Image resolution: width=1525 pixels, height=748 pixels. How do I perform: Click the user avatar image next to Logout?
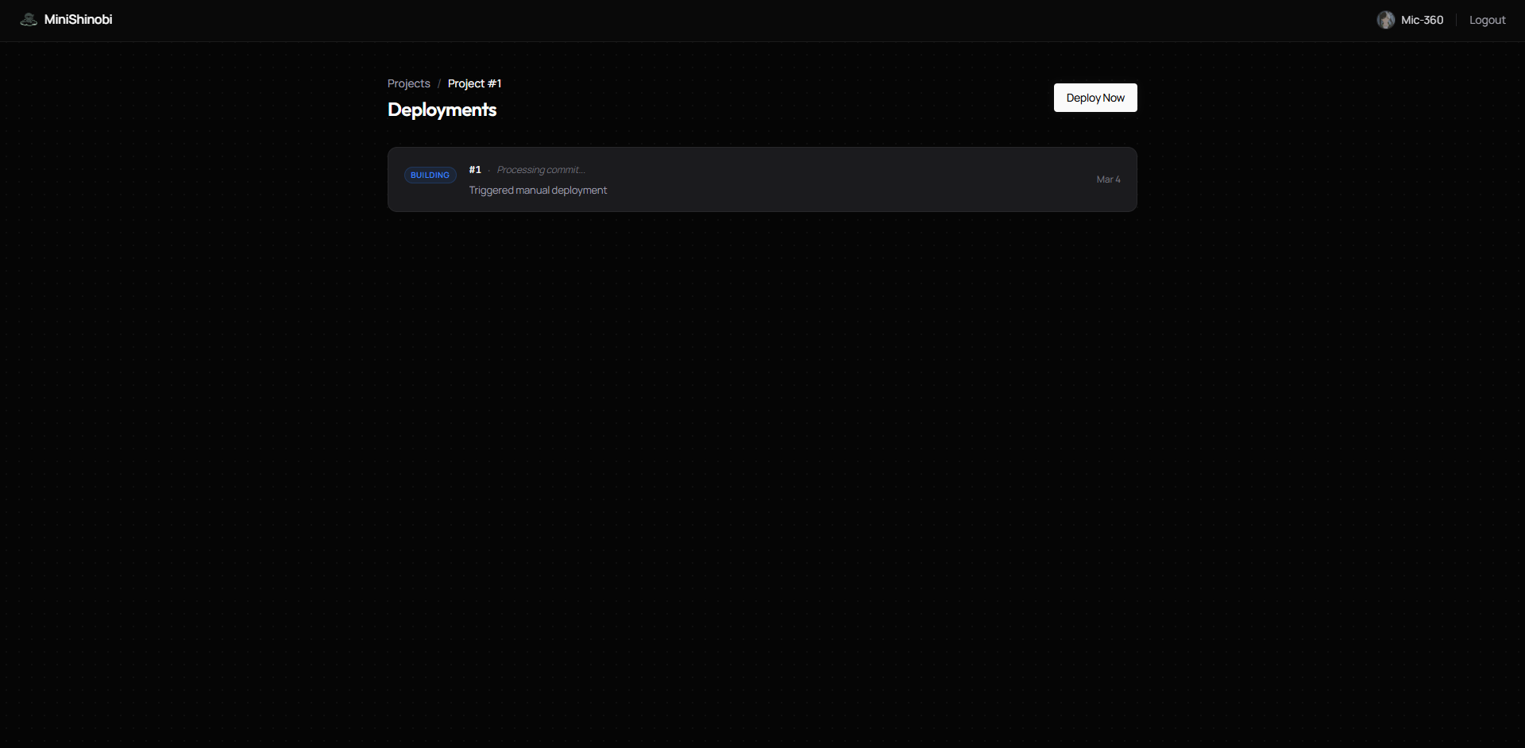[1386, 19]
